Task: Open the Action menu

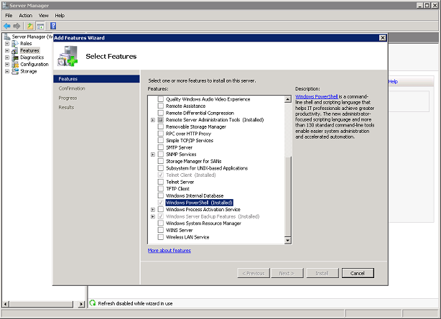Action: (x=26, y=15)
